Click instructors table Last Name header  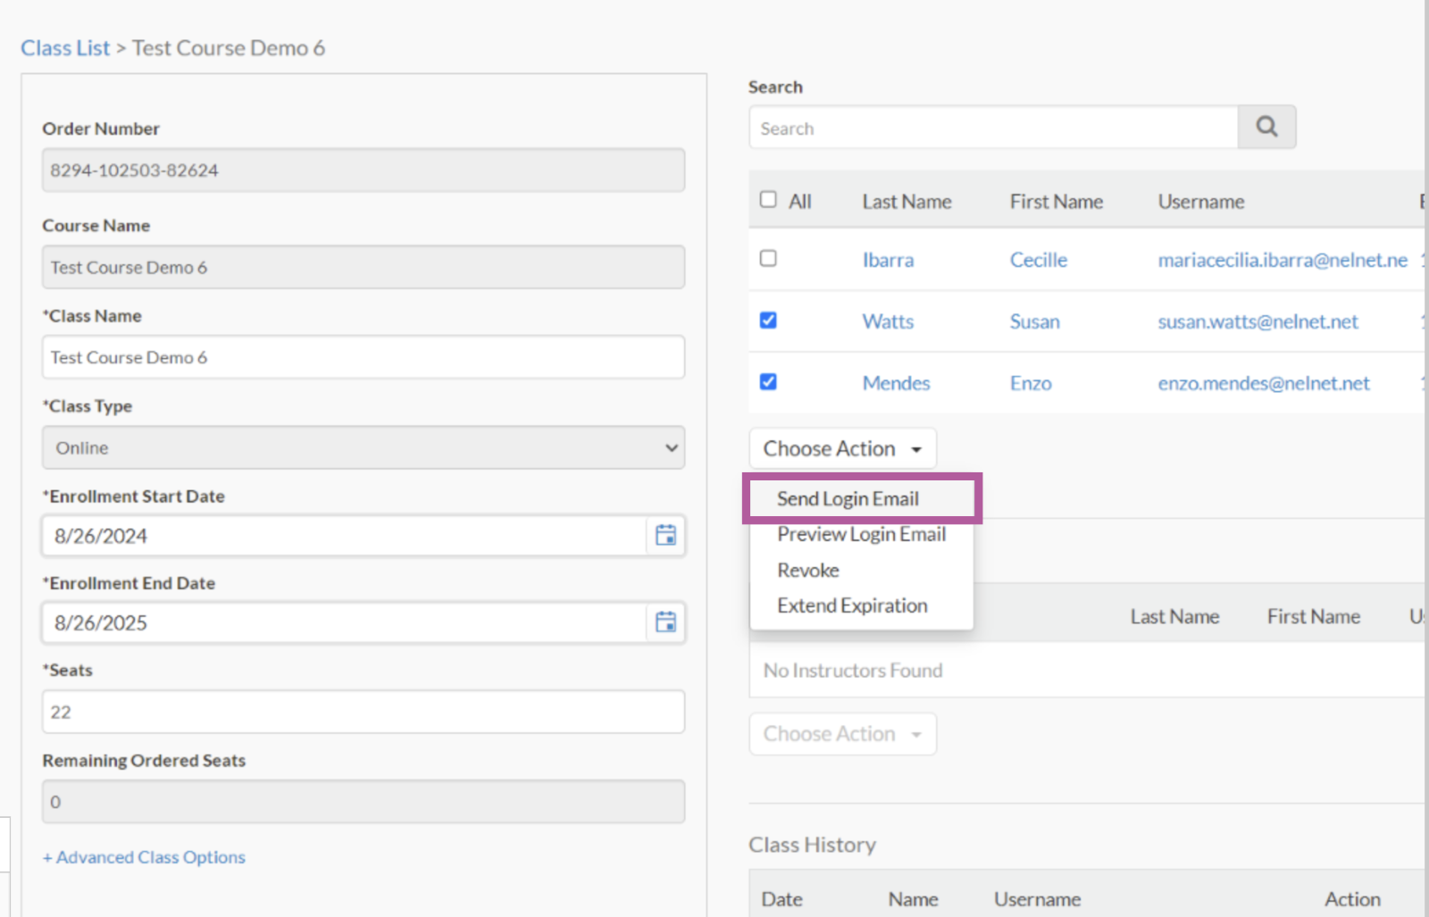[x=1174, y=617]
